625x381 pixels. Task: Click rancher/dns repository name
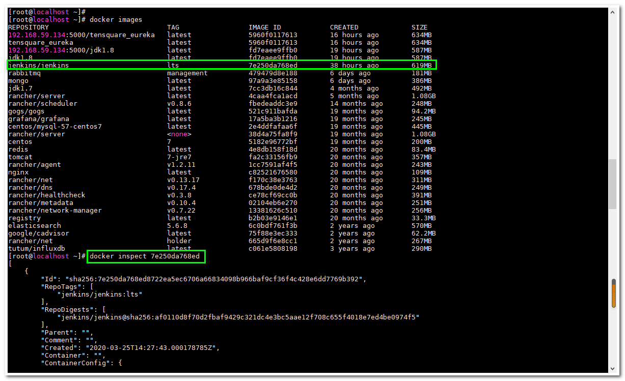click(31, 187)
